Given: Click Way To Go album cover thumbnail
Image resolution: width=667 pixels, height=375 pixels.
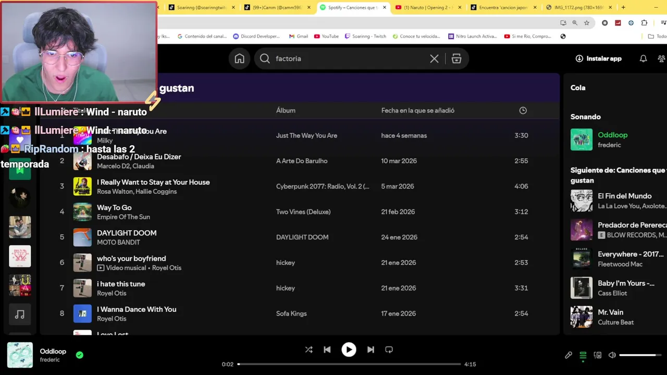Looking at the screenshot, I should tap(82, 212).
